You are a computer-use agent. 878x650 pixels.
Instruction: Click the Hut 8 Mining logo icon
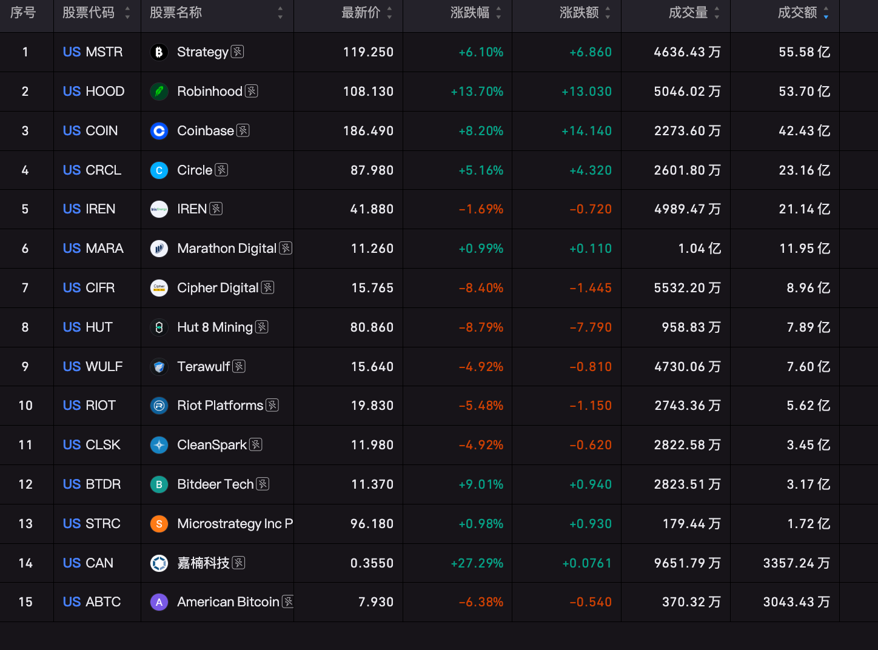tap(159, 327)
